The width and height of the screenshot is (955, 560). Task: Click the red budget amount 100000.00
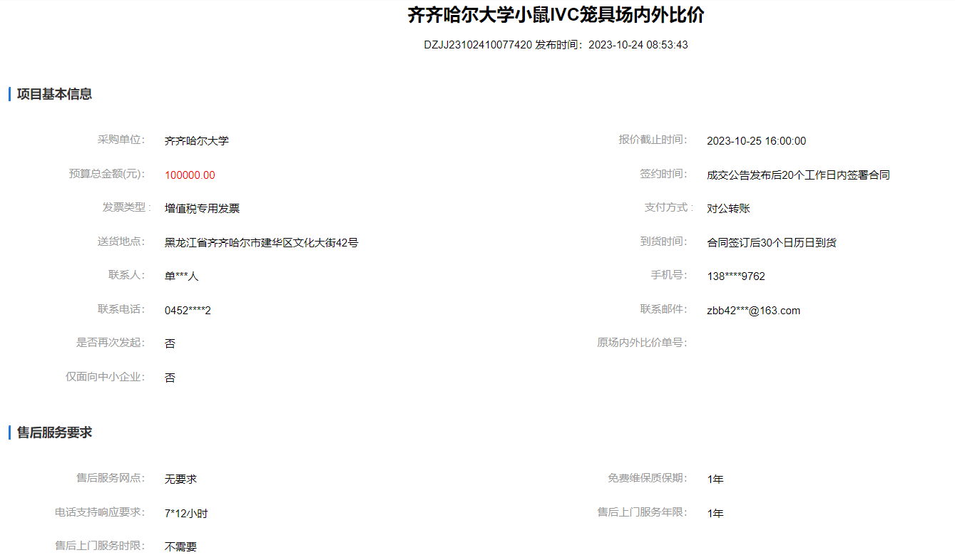click(x=190, y=175)
